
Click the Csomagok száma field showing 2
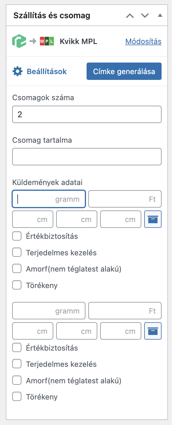tap(87, 114)
